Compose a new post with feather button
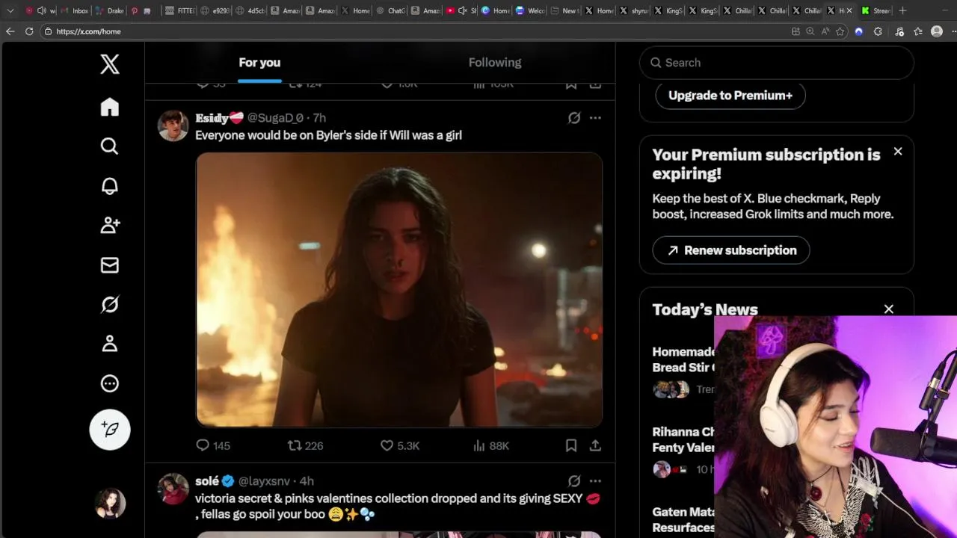 (x=110, y=430)
